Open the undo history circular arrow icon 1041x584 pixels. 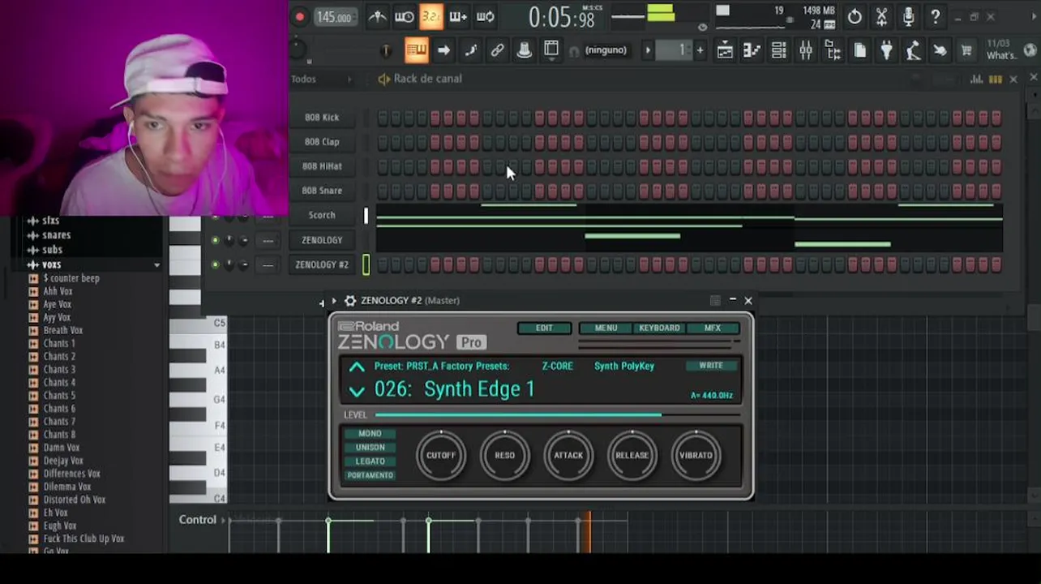tap(855, 16)
